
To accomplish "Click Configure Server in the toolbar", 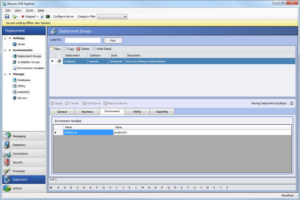I will coord(63,16).
